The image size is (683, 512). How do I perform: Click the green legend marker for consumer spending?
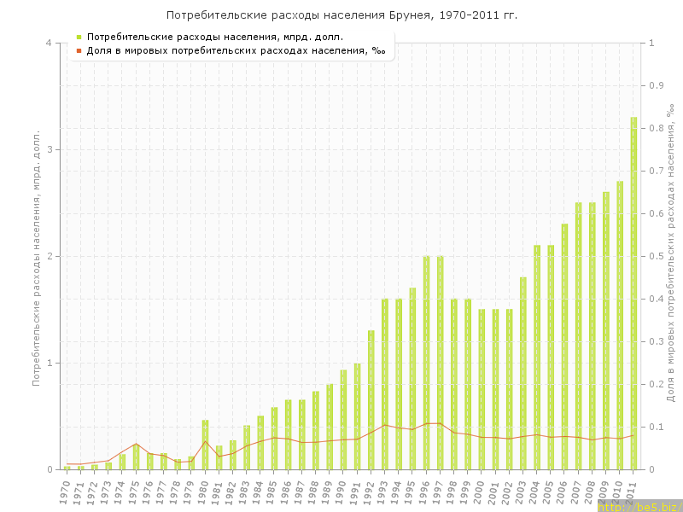(x=79, y=37)
